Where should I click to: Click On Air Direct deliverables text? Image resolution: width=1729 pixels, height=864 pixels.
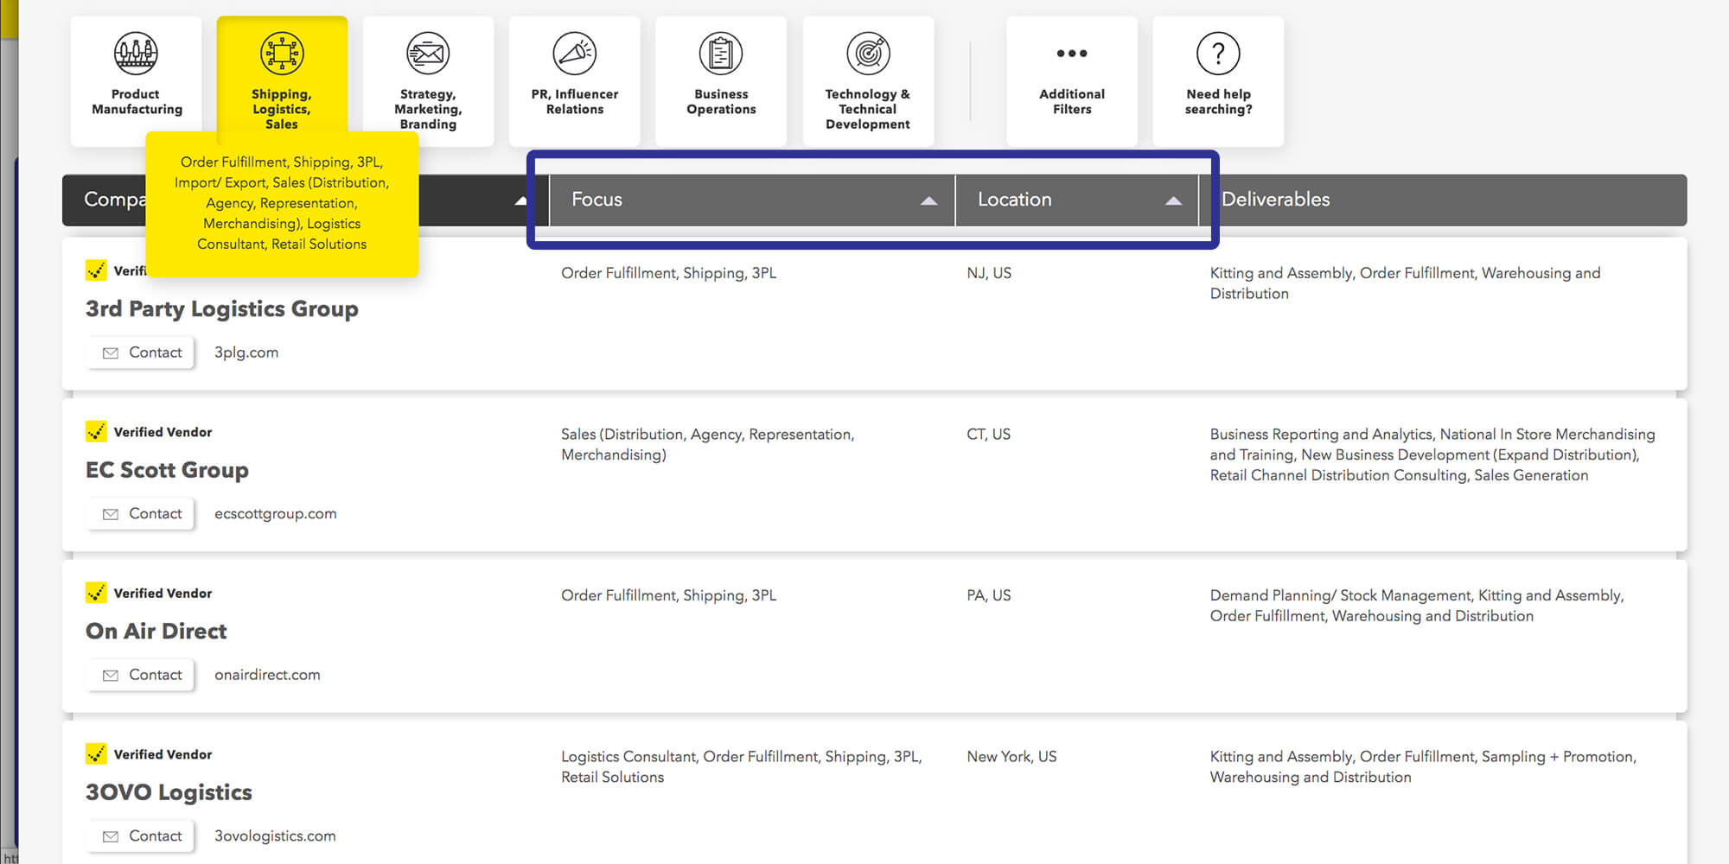click(1417, 606)
